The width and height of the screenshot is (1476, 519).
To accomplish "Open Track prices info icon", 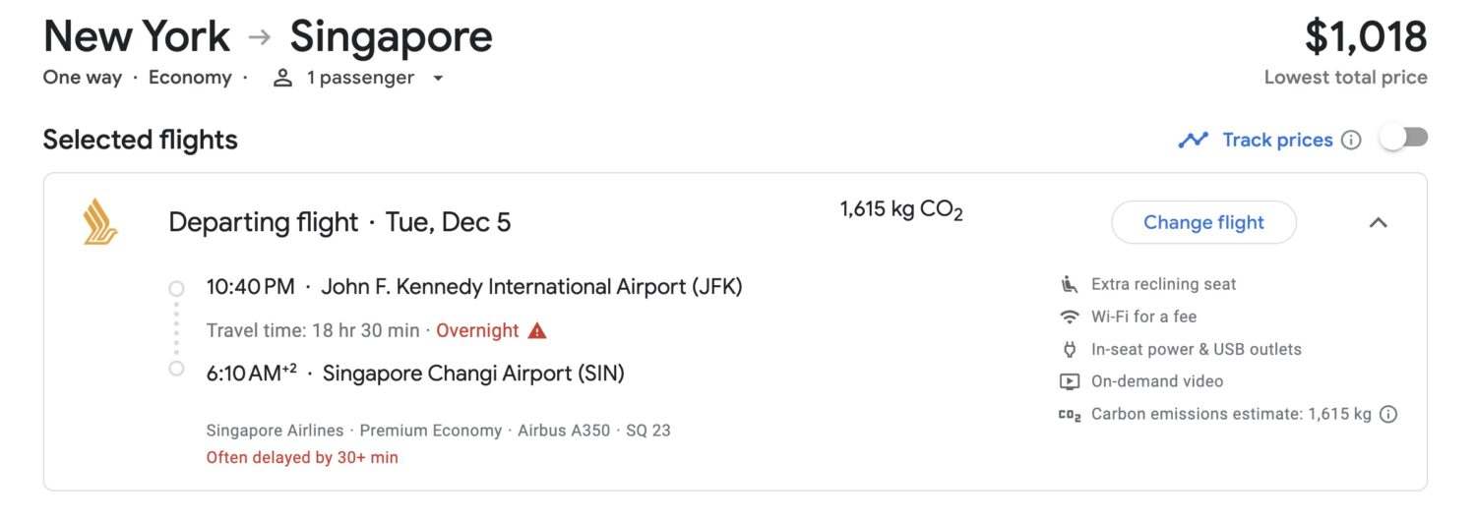I will coord(1351,140).
